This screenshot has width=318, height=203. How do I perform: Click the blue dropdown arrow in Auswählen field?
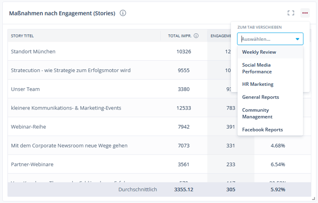pyautogui.click(x=298, y=39)
